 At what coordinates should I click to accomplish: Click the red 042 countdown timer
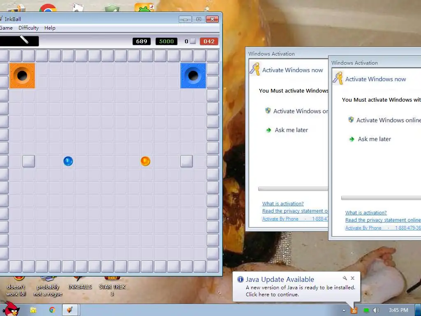[209, 42]
